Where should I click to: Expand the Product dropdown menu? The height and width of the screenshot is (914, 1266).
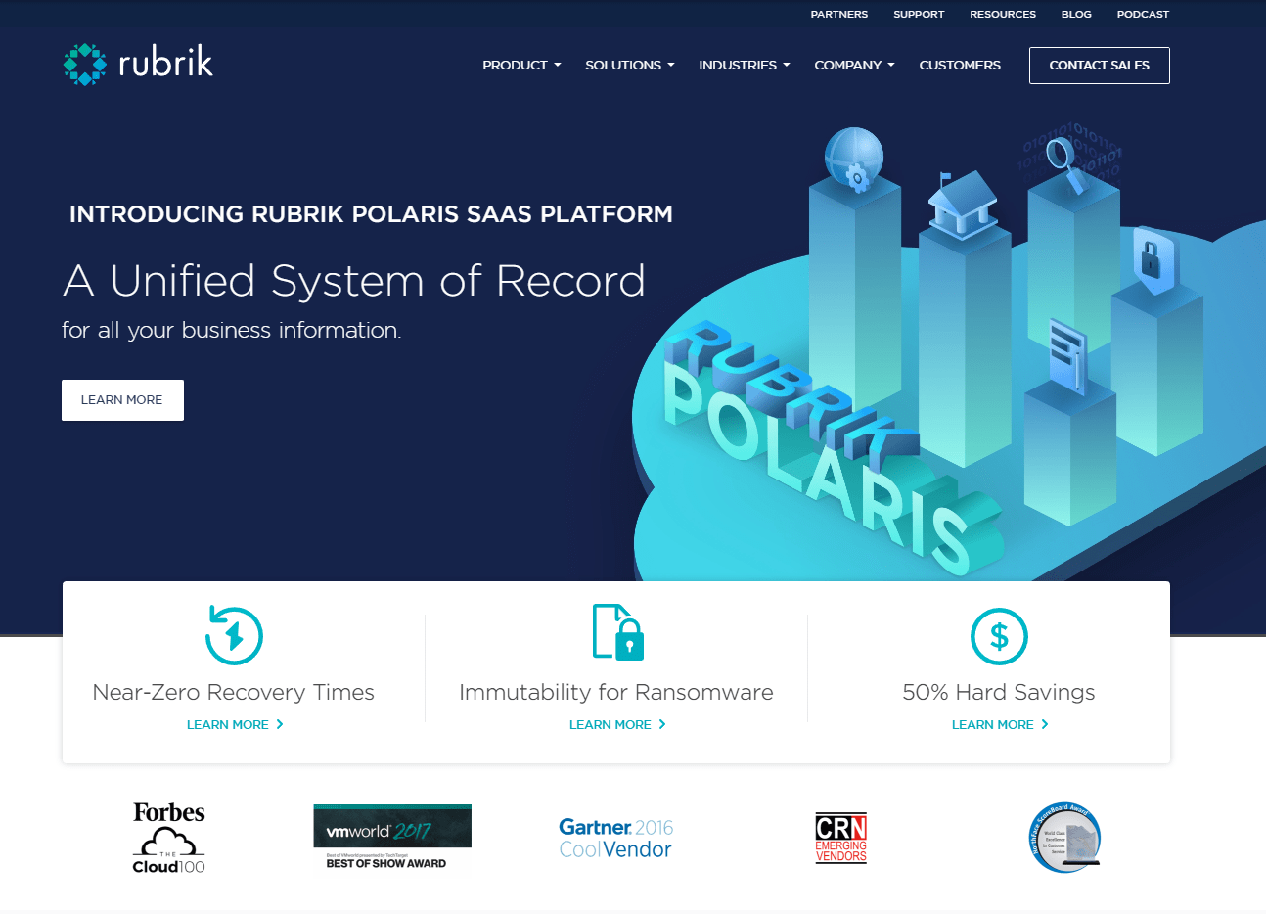point(521,66)
